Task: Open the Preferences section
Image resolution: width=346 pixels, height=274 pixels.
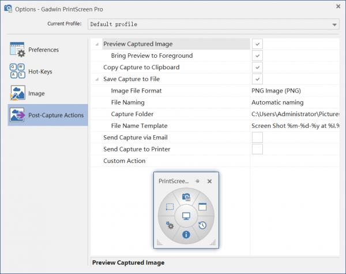Action: pos(44,50)
